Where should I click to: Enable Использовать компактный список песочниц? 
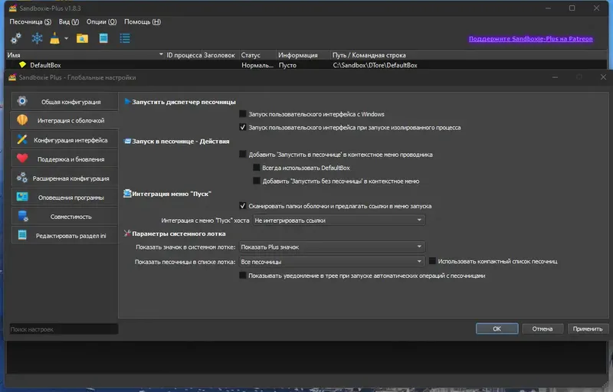coord(432,261)
